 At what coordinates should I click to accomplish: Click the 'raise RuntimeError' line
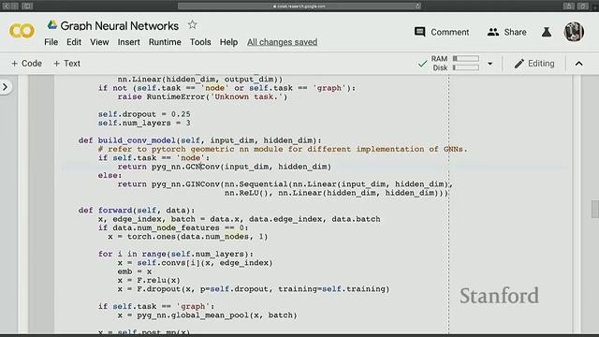(202, 96)
